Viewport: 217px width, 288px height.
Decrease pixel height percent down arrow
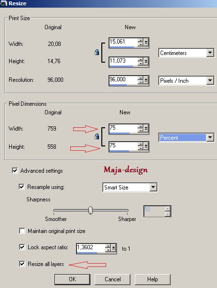click(x=141, y=148)
